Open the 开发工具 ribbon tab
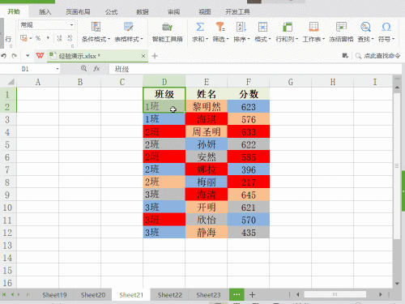This screenshot has height=304, width=405. 237,12
